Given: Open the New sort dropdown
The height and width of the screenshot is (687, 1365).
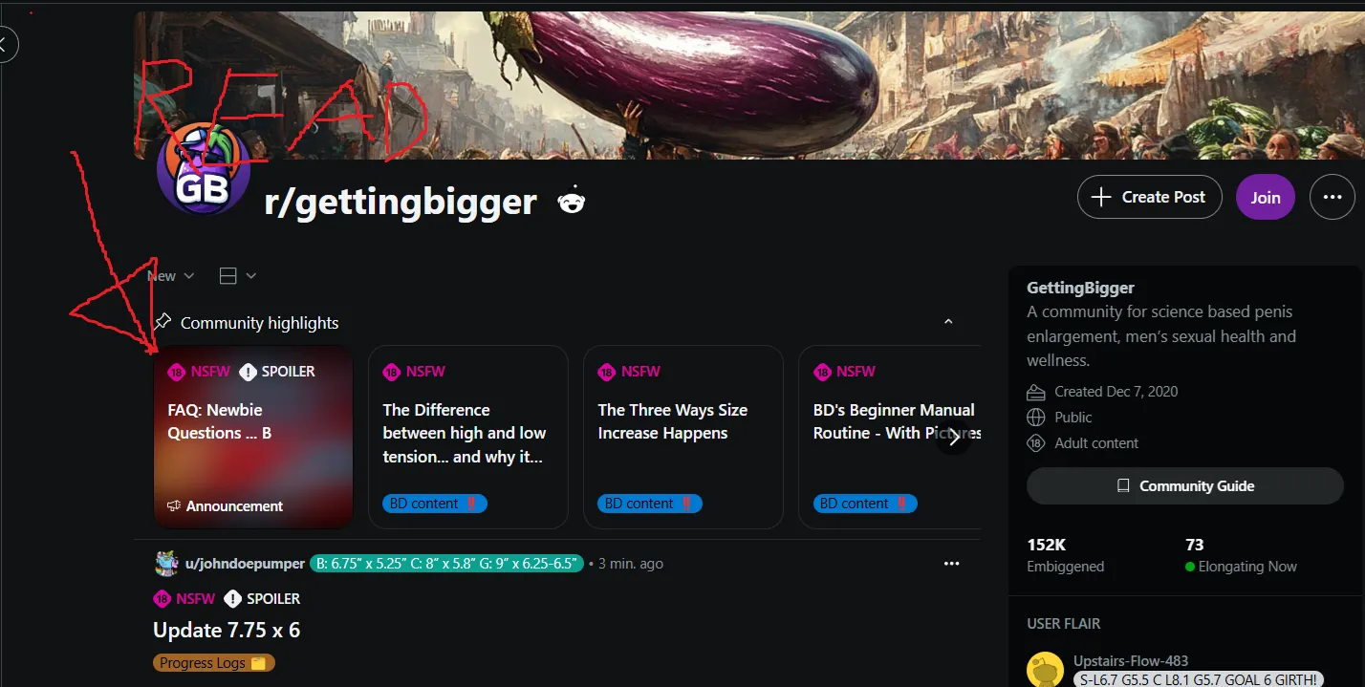Looking at the screenshot, I should point(171,276).
